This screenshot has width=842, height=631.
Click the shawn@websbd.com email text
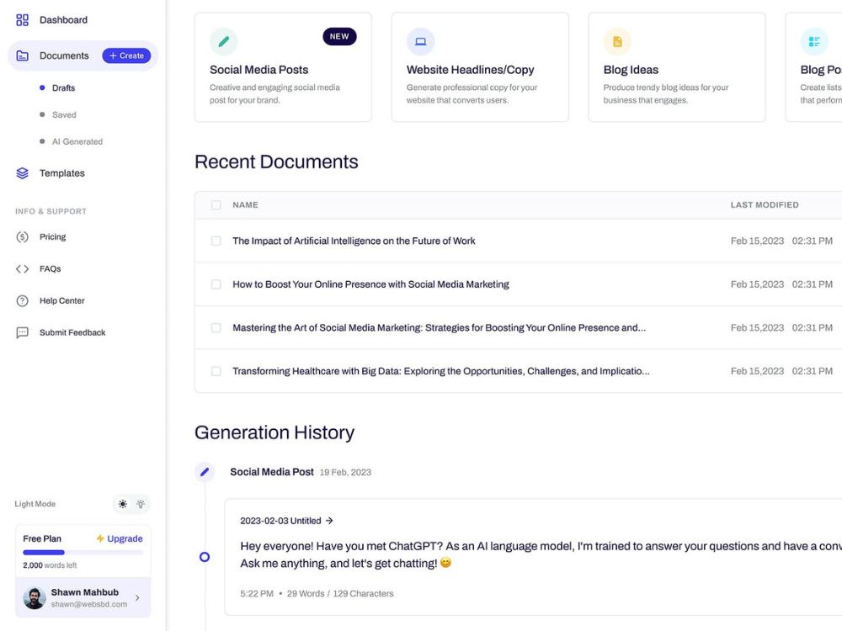(x=89, y=604)
